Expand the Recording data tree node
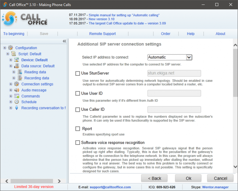Screen dimensions: 238x191 click(x=14, y=78)
